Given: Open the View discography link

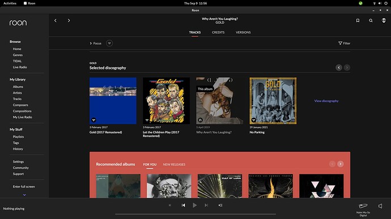Looking at the screenshot, I should coord(326,101).
